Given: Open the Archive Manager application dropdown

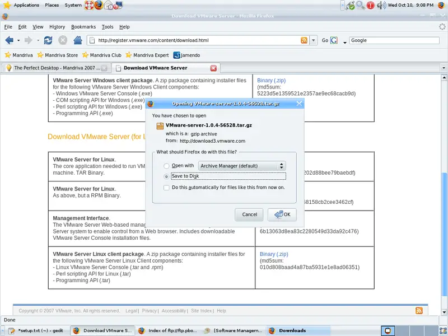Looking at the screenshot, I should [242, 166].
